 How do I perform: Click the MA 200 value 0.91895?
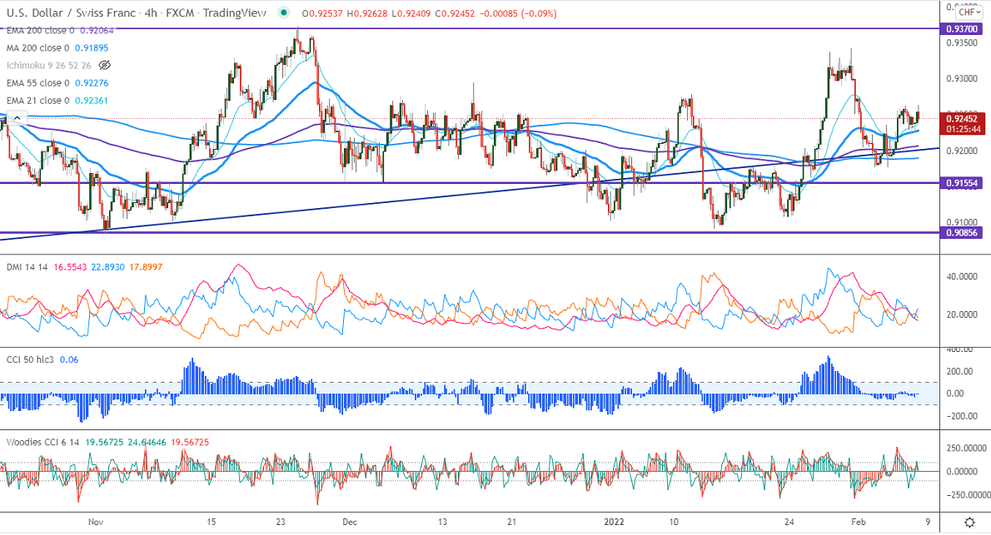(92, 48)
